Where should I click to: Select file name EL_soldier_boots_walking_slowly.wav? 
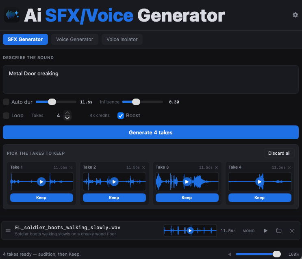tap(67, 228)
